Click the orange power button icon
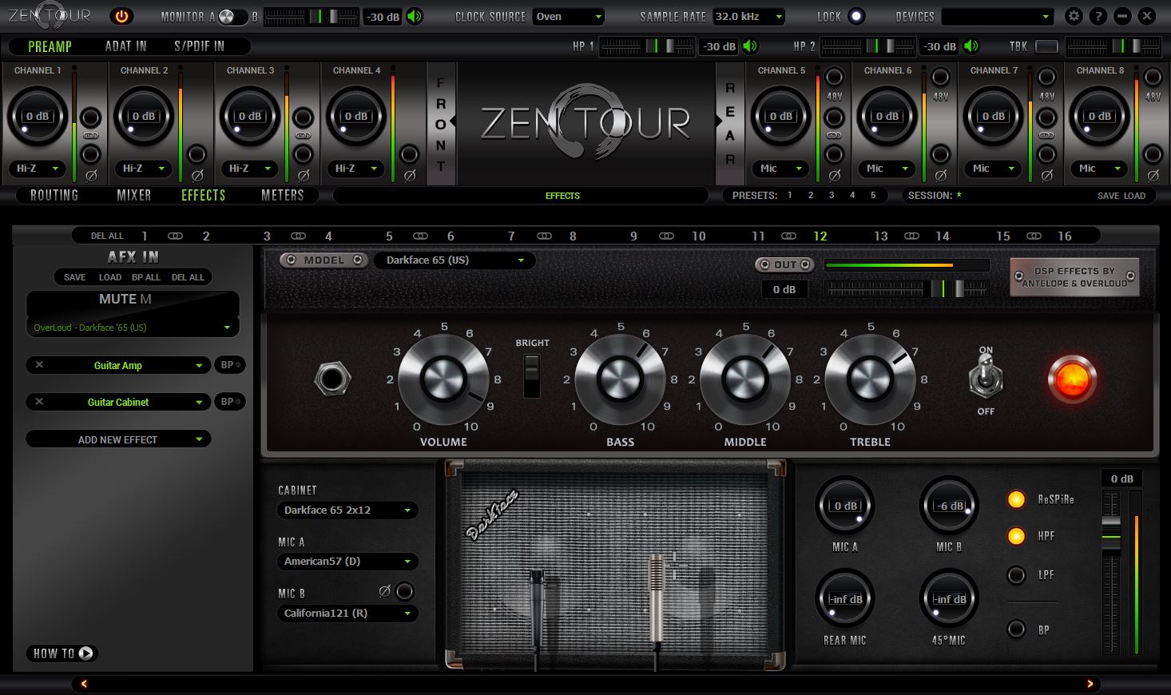The width and height of the screenshot is (1171, 695). click(x=121, y=16)
